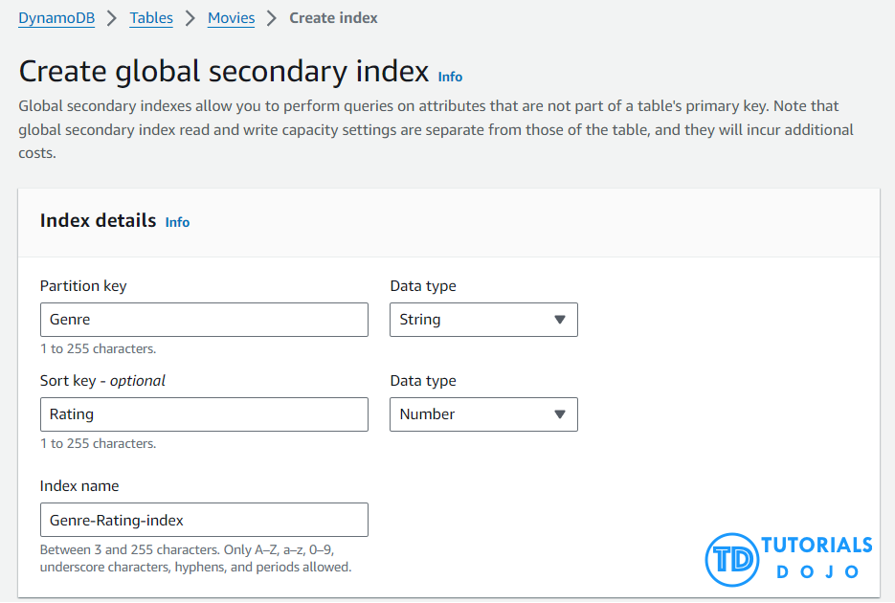
Task: Open the Movies table breadcrumb link
Action: tap(231, 18)
